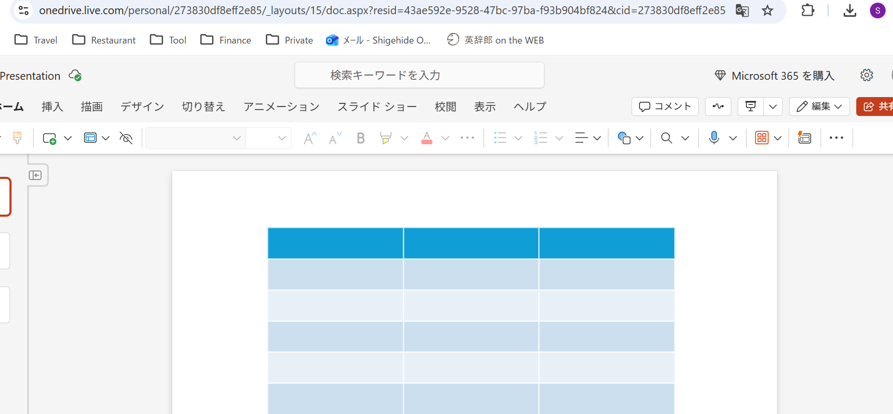Expand text alignment options
893x414 pixels.
(x=597, y=138)
